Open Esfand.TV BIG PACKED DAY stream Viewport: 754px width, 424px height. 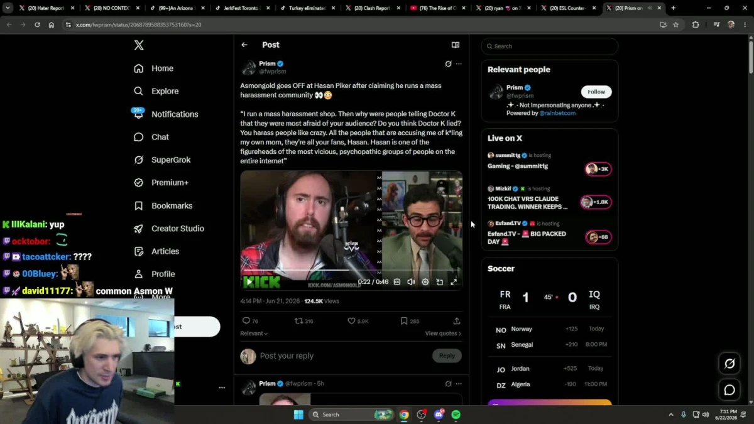click(550, 233)
